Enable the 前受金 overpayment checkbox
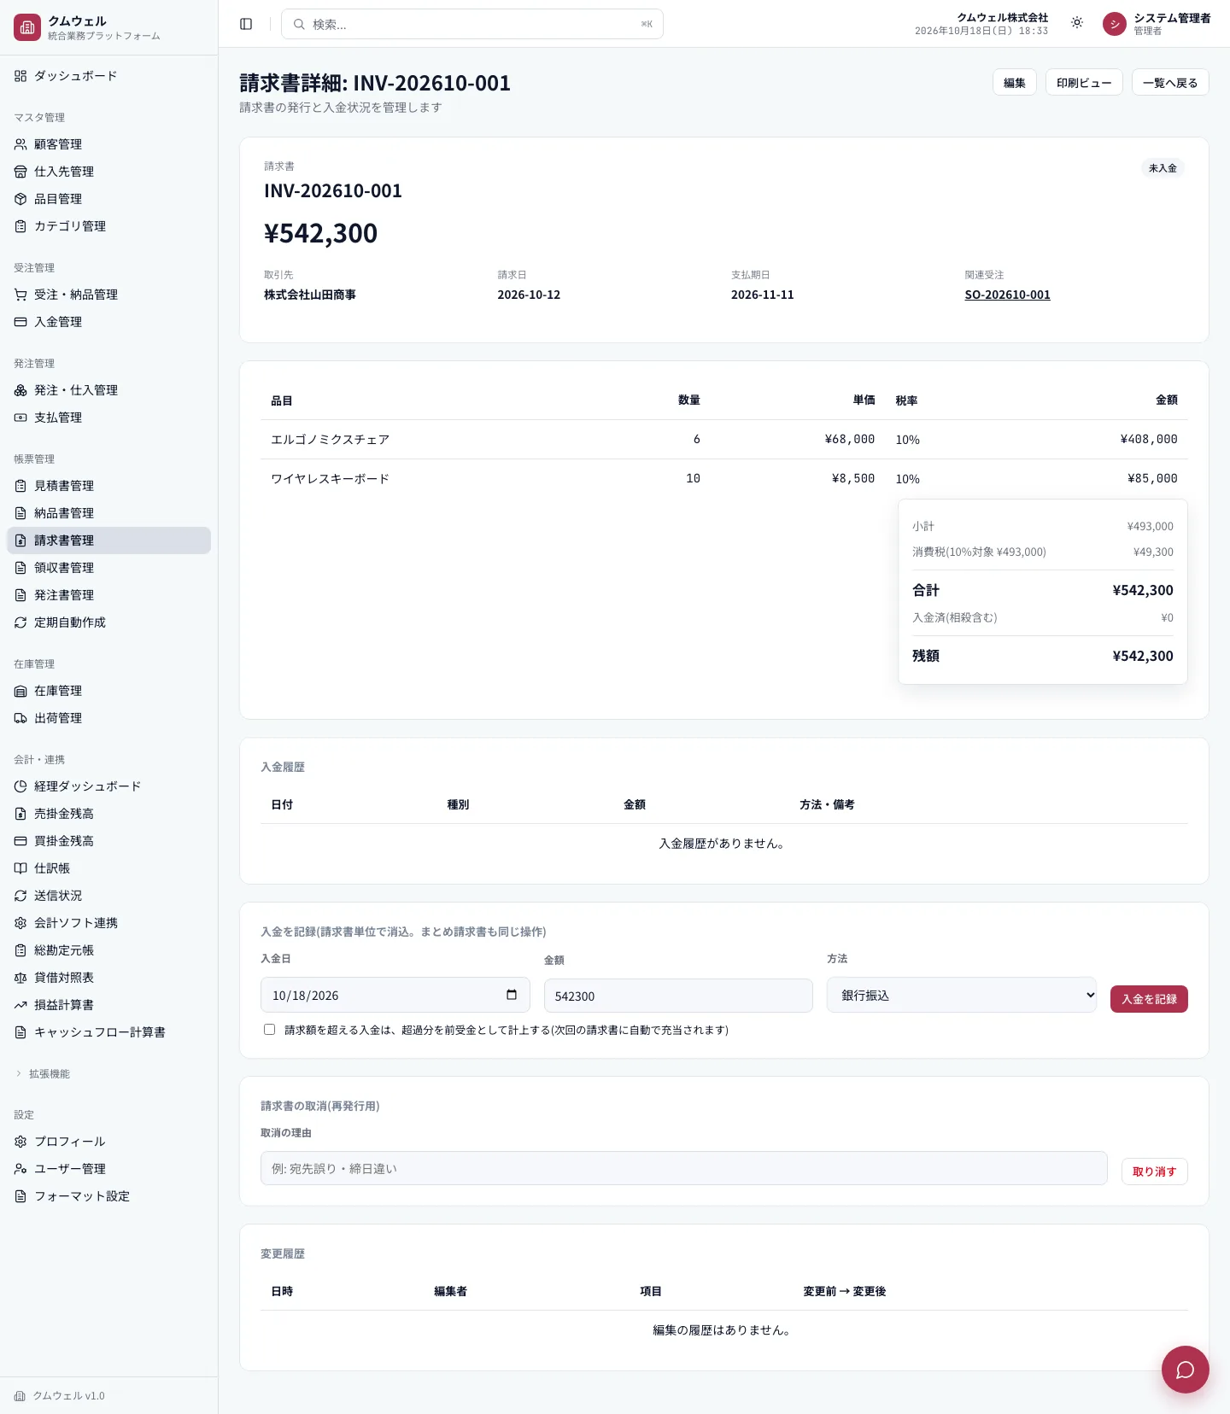Screen dimensions: 1230x1414 (x=270, y=1030)
